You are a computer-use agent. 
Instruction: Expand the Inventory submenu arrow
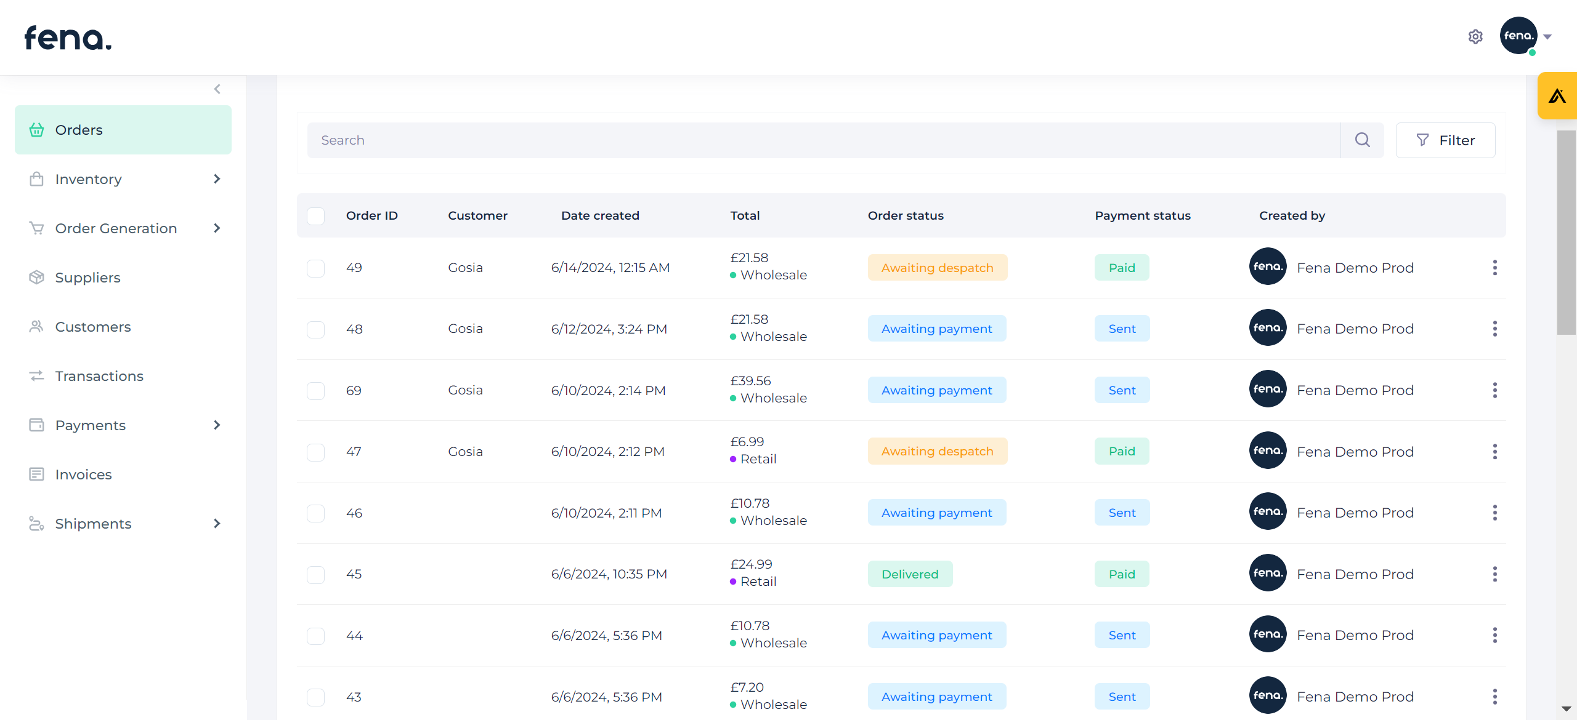(x=217, y=179)
